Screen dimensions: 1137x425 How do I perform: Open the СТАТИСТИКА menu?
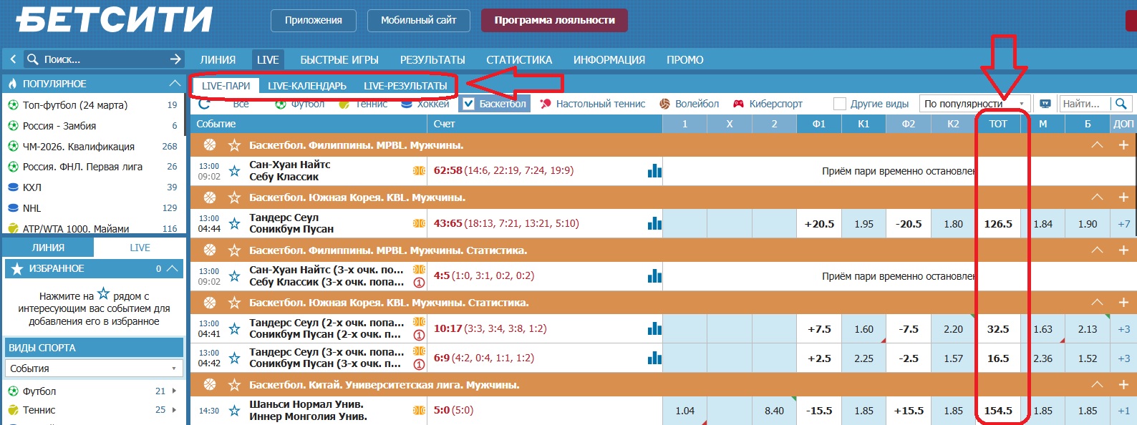tap(519, 60)
